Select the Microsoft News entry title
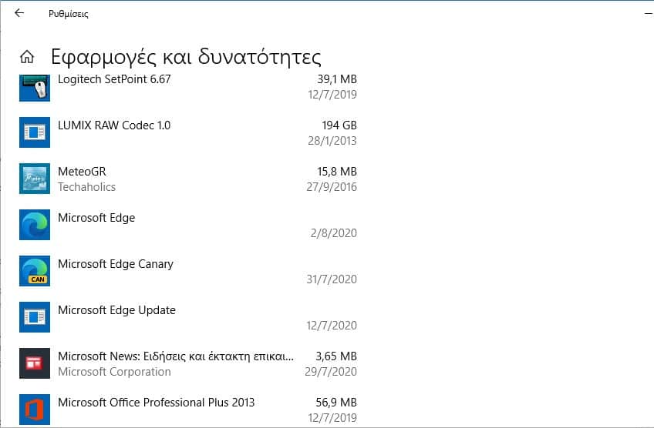The width and height of the screenshot is (654, 428). pyautogui.click(x=176, y=356)
